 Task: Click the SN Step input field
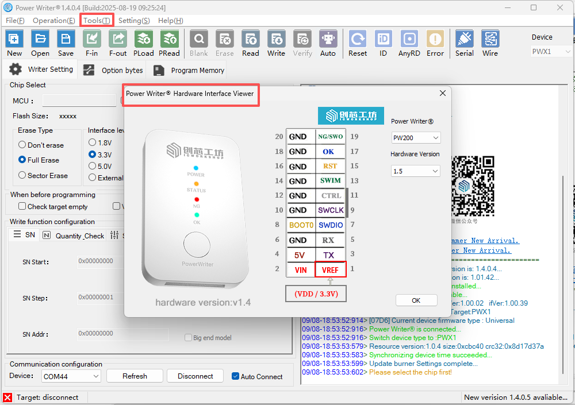click(99, 297)
